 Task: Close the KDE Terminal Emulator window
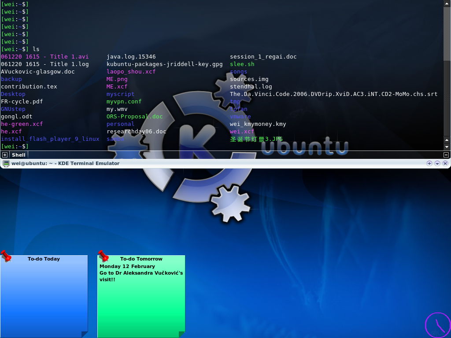(x=445, y=163)
